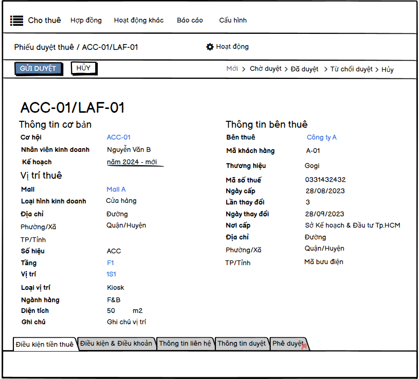419x379 pixels.
Task: Click the ACC value next to Số hiệu
Action: click(114, 251)
